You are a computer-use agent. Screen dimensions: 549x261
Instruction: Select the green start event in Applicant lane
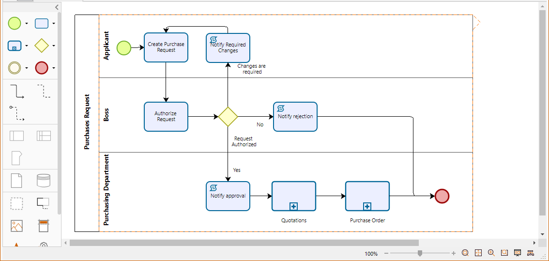point(124,48)
